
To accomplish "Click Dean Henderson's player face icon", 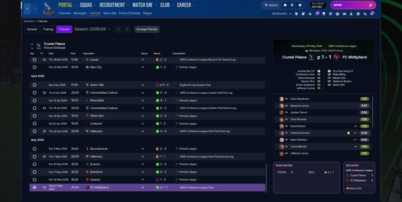I will pos(282,99).
